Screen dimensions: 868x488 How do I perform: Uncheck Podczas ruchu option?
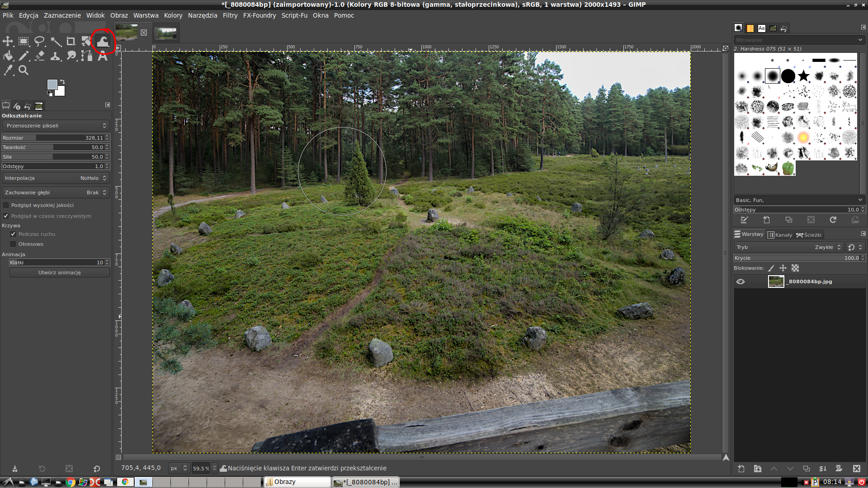13,234
